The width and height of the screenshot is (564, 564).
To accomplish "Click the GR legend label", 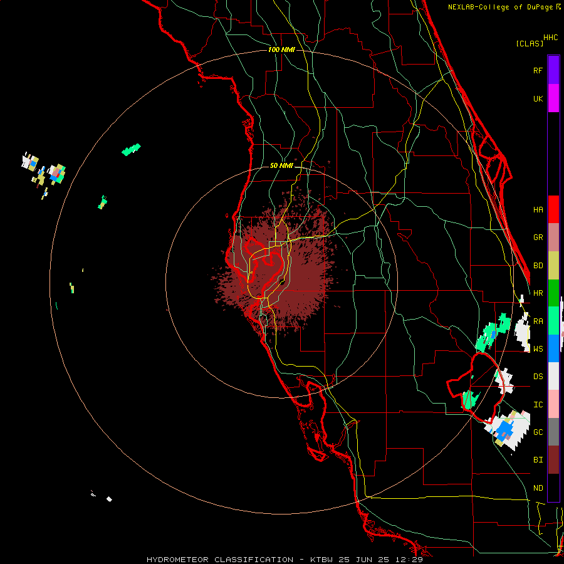I will tap(538, 238).
